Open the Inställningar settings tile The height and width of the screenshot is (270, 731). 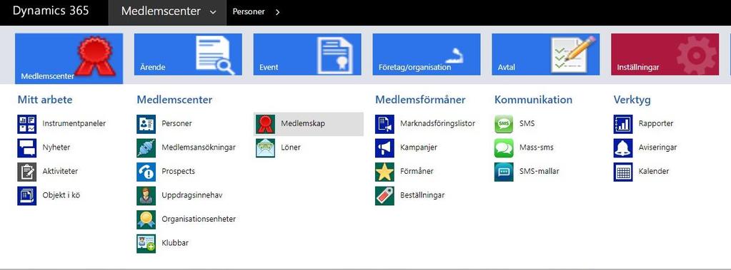[665, 54]
